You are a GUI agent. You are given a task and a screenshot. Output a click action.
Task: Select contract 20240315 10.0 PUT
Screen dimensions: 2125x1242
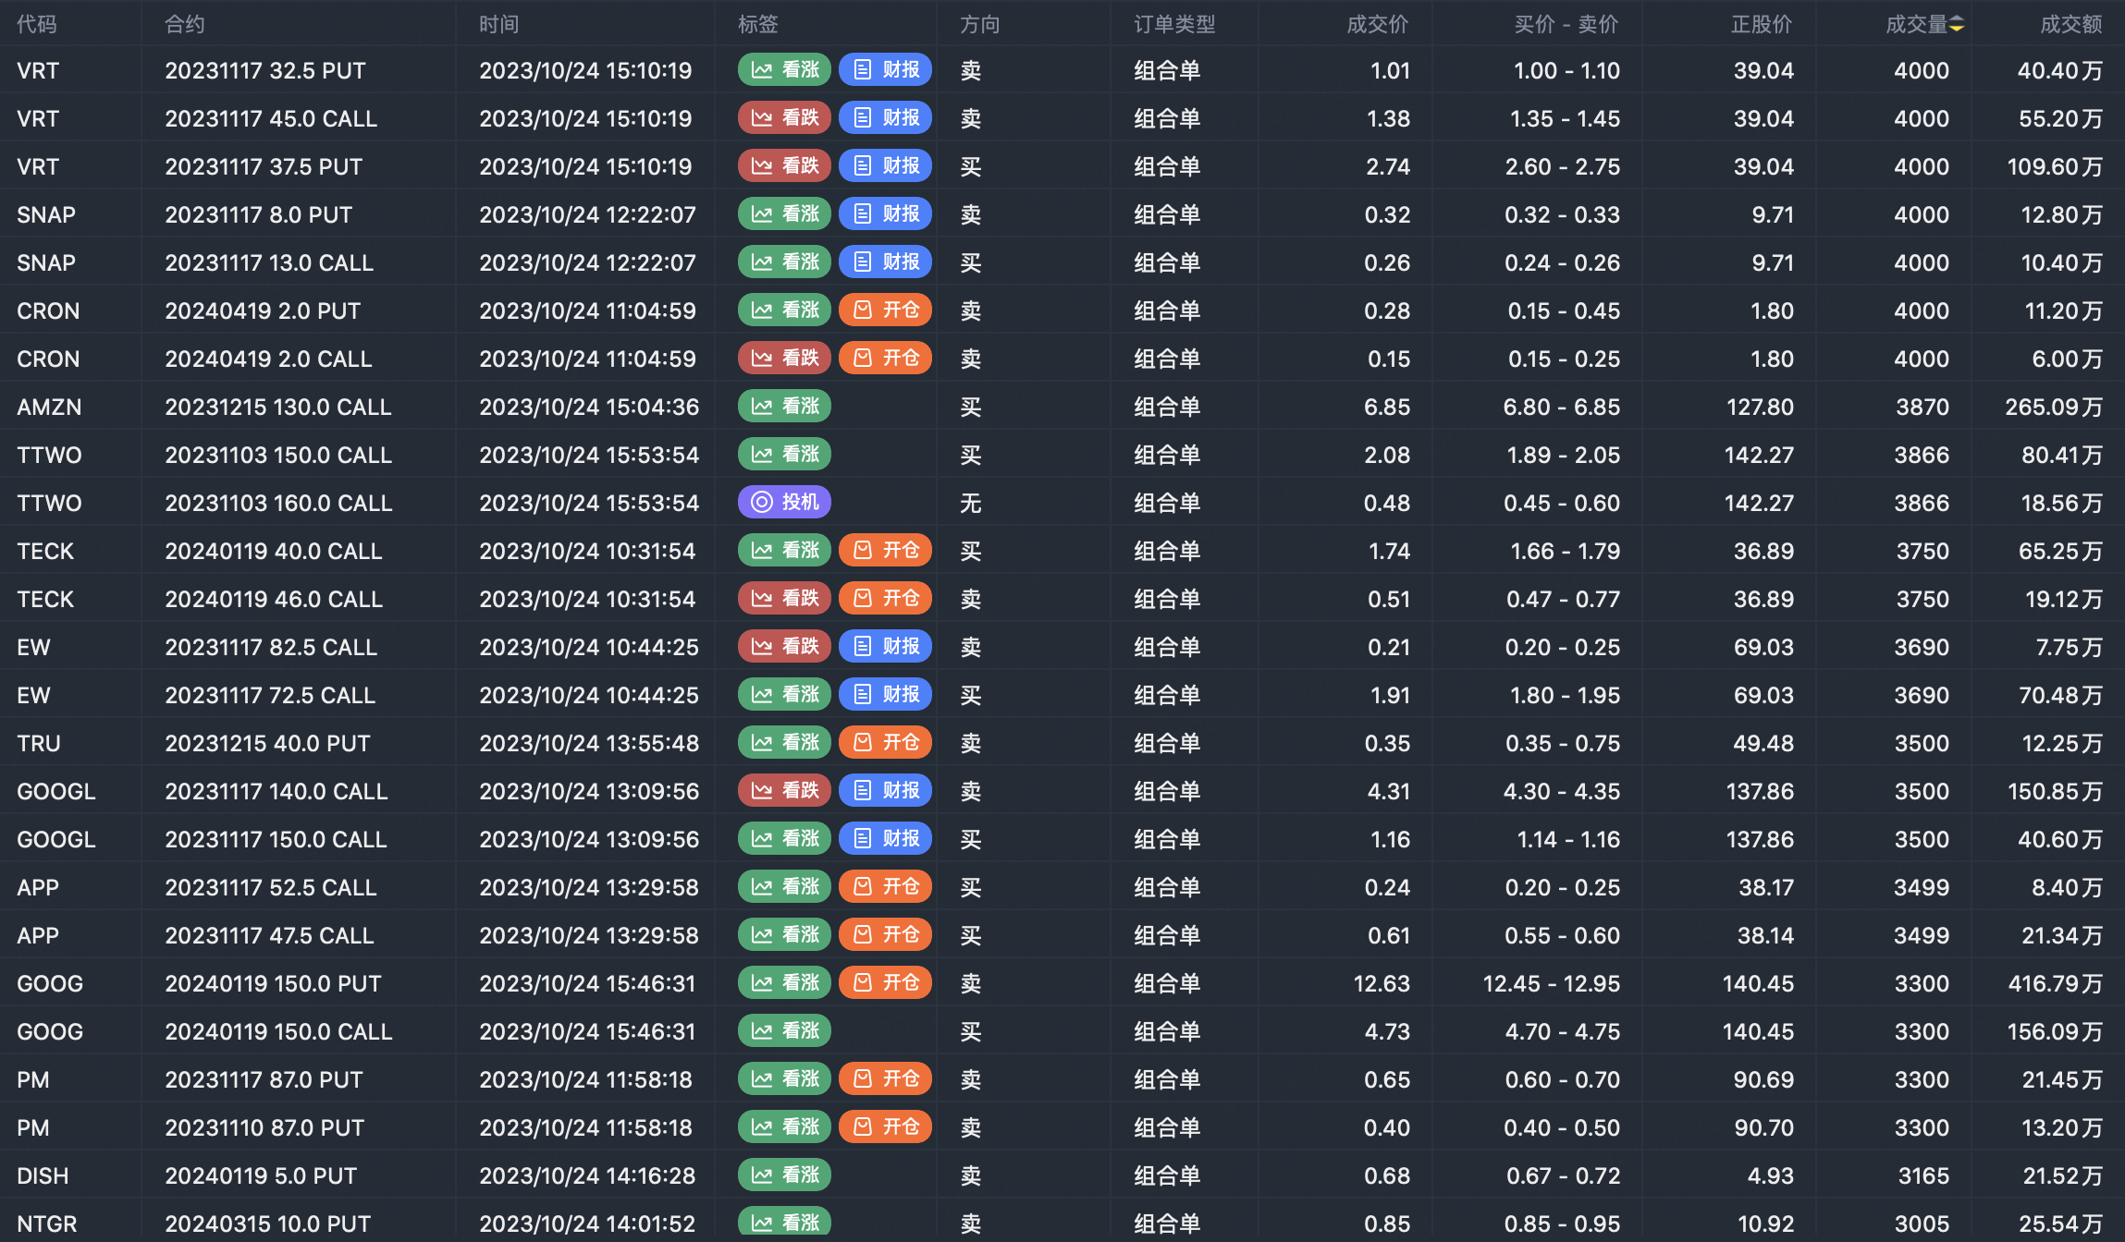click(x=268, y=1224)
